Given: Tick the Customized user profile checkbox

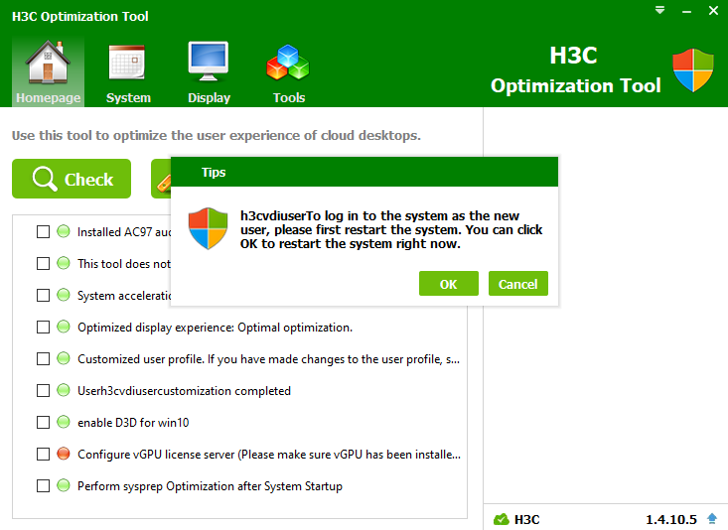Looking at the screenshot, I should click(x=43, y=358).
